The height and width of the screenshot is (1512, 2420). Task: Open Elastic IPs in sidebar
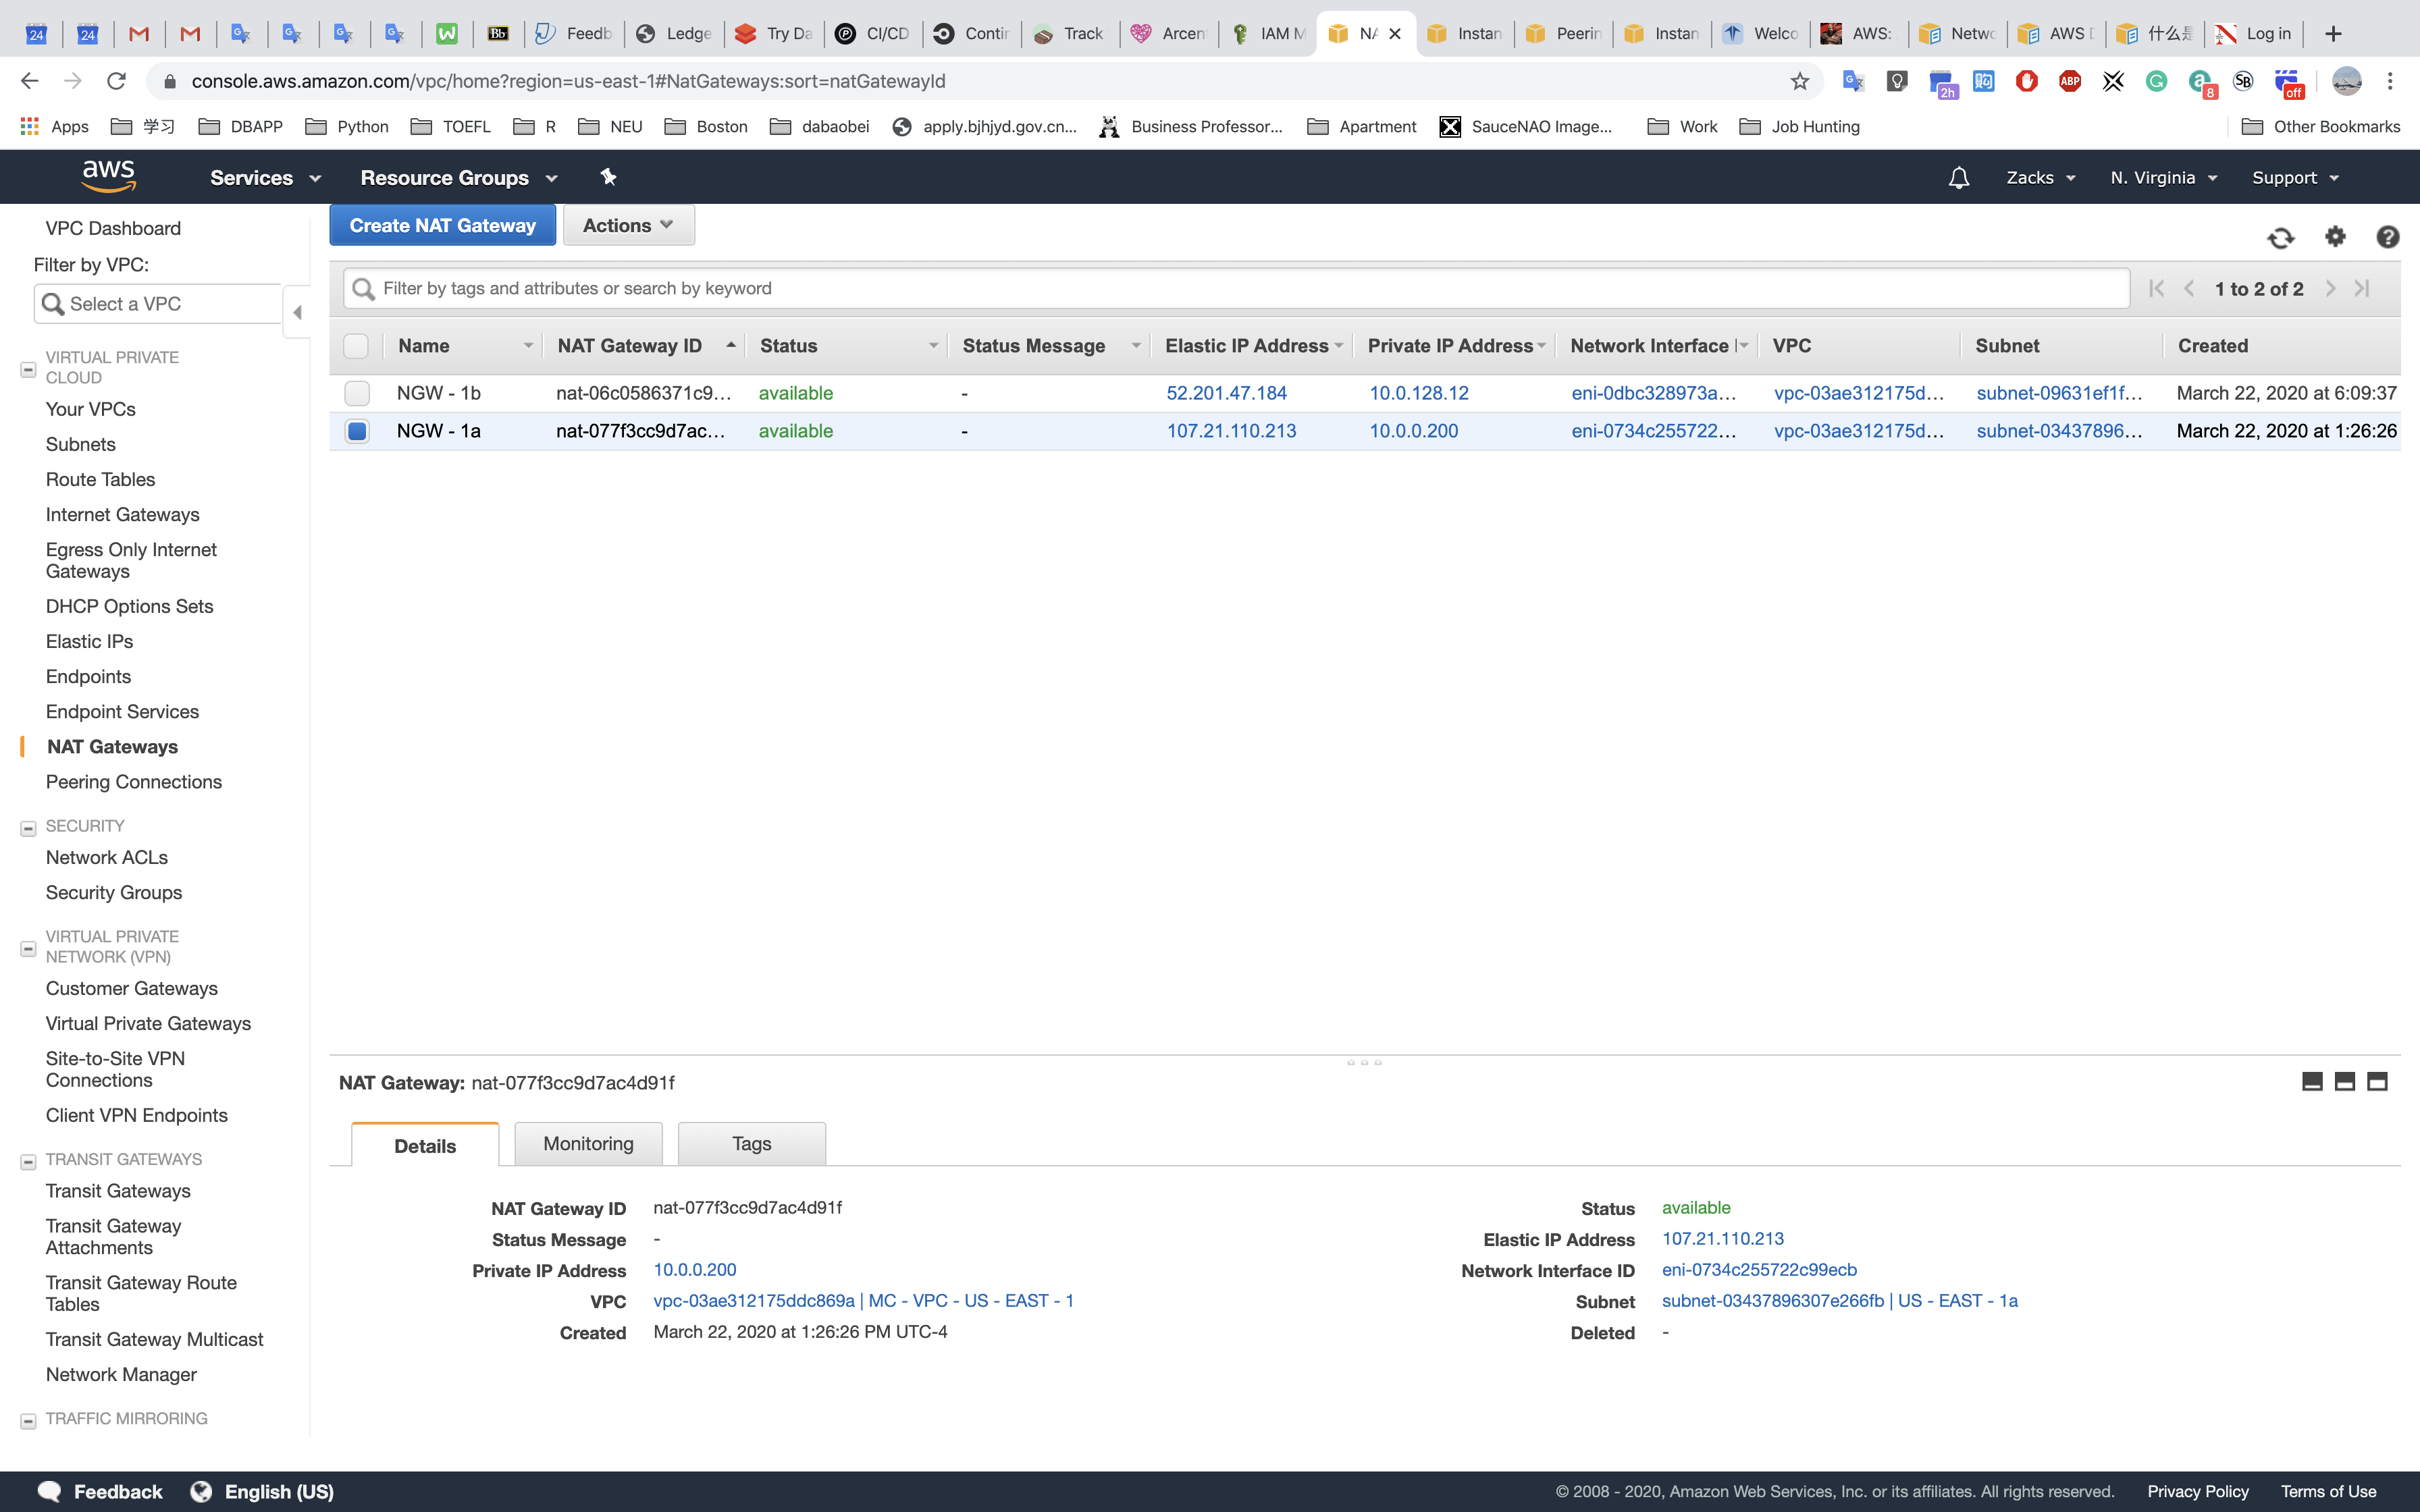(89, 642)
